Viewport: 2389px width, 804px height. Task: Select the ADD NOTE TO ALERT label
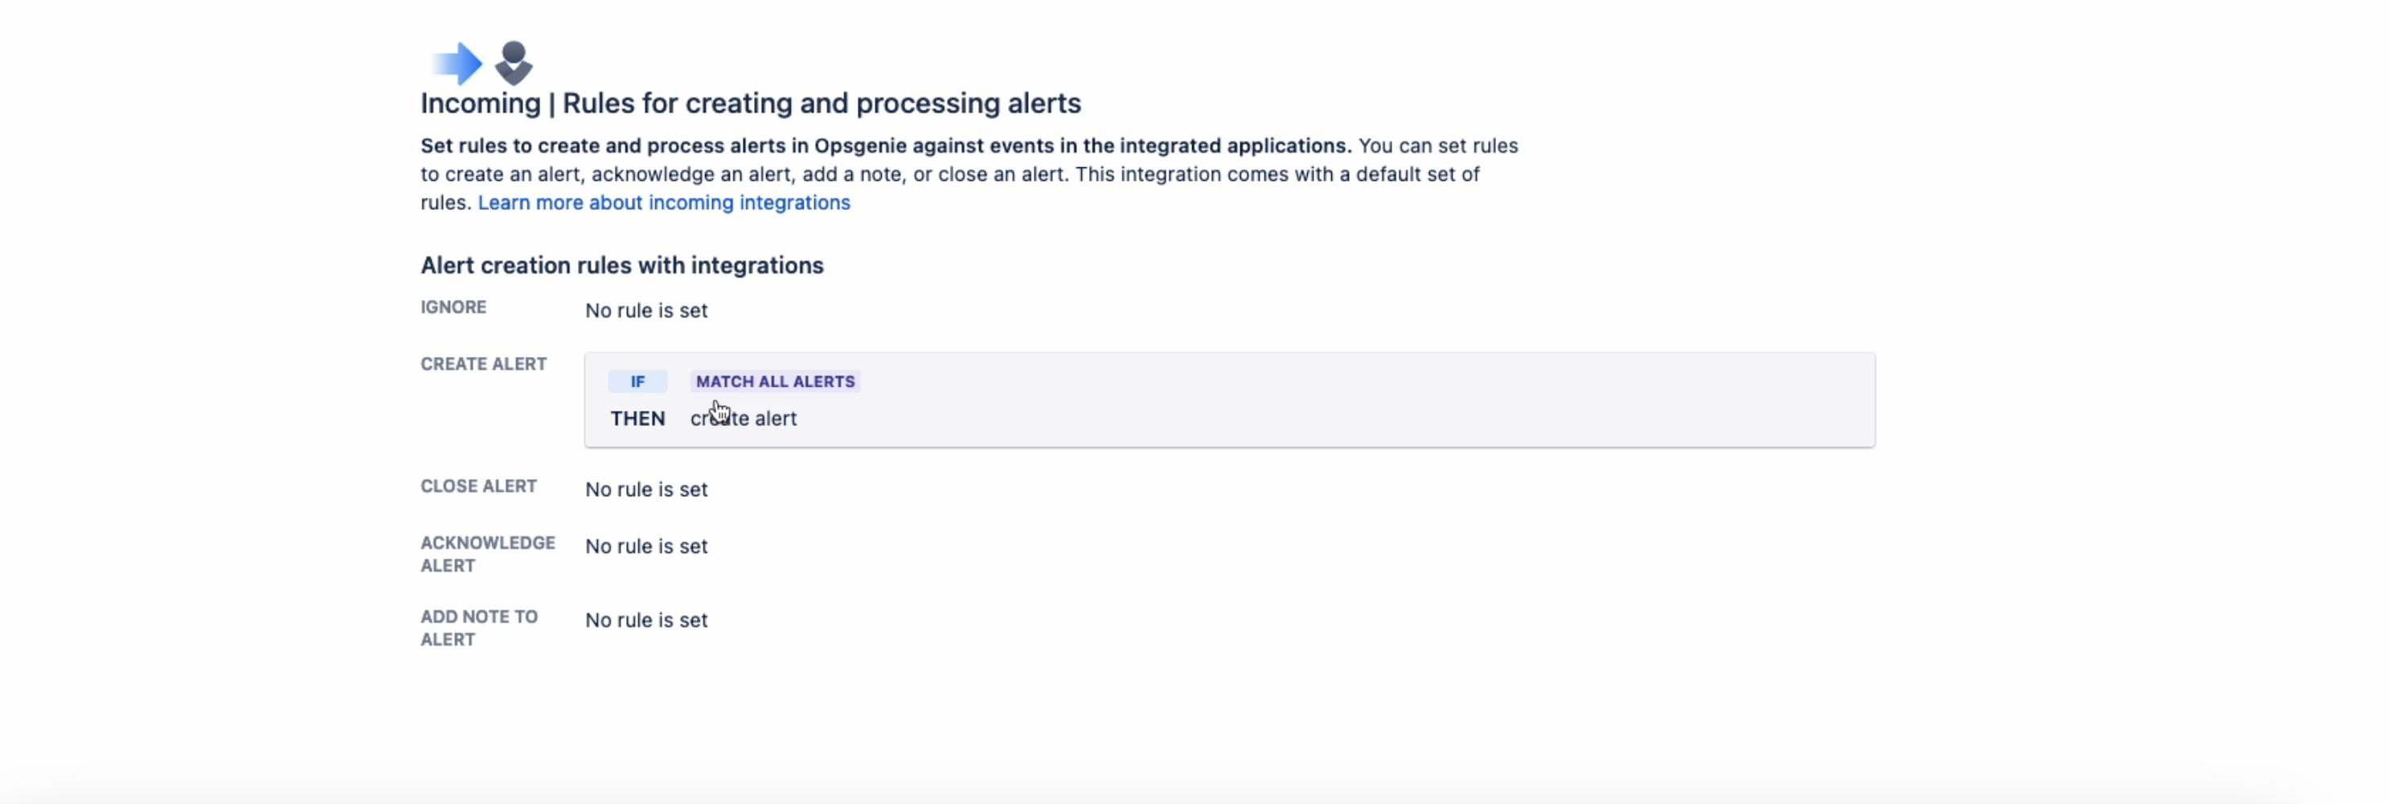click(x=478, y=628)
